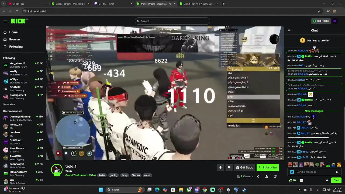Open Discord from taskbar
Viewport: 345px width, 194px height.
pyautogui.click(x=197, y=190)
